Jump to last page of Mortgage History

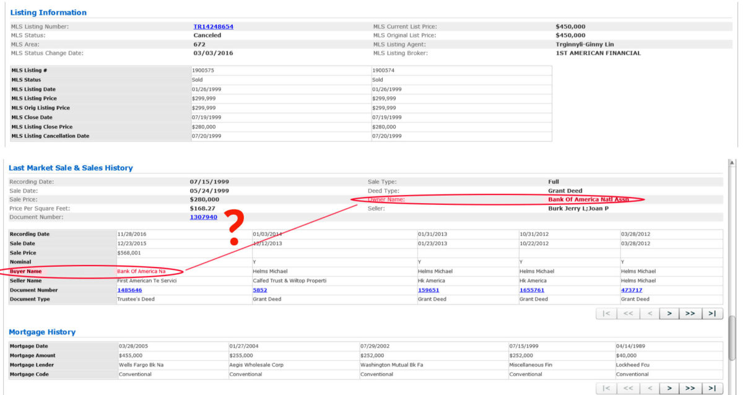712,388
